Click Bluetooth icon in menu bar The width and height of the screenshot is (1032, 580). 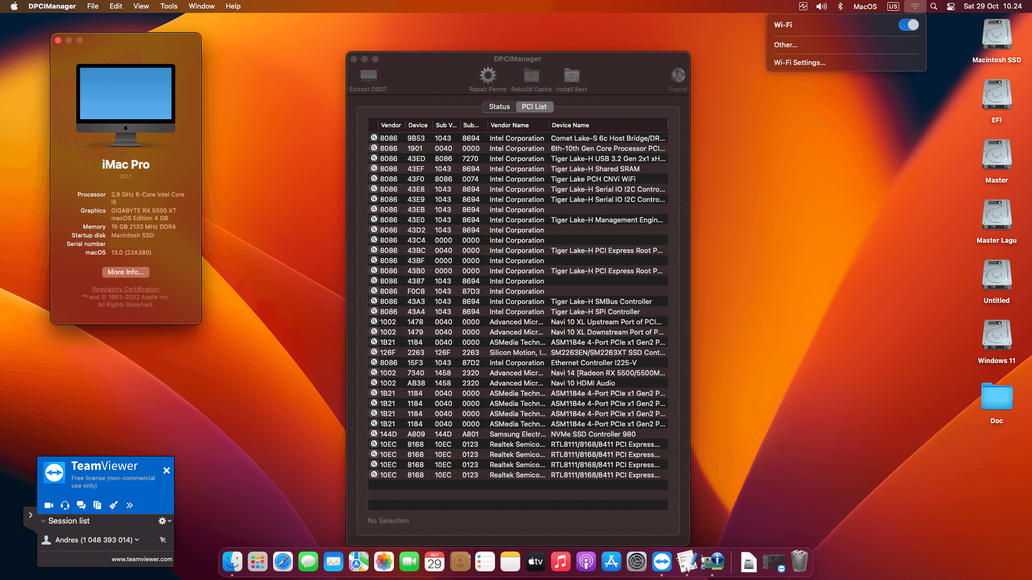[x=840, y=6]
